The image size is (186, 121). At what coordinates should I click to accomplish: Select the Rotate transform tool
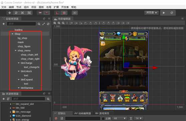[16, 13]
